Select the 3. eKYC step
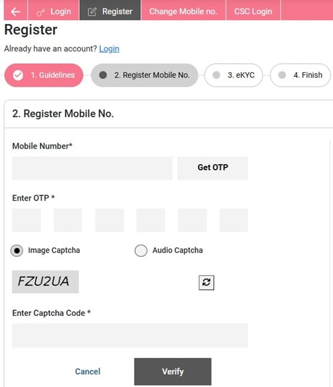Viewport: 333px width, 387px height. click(x=233, y=75)
